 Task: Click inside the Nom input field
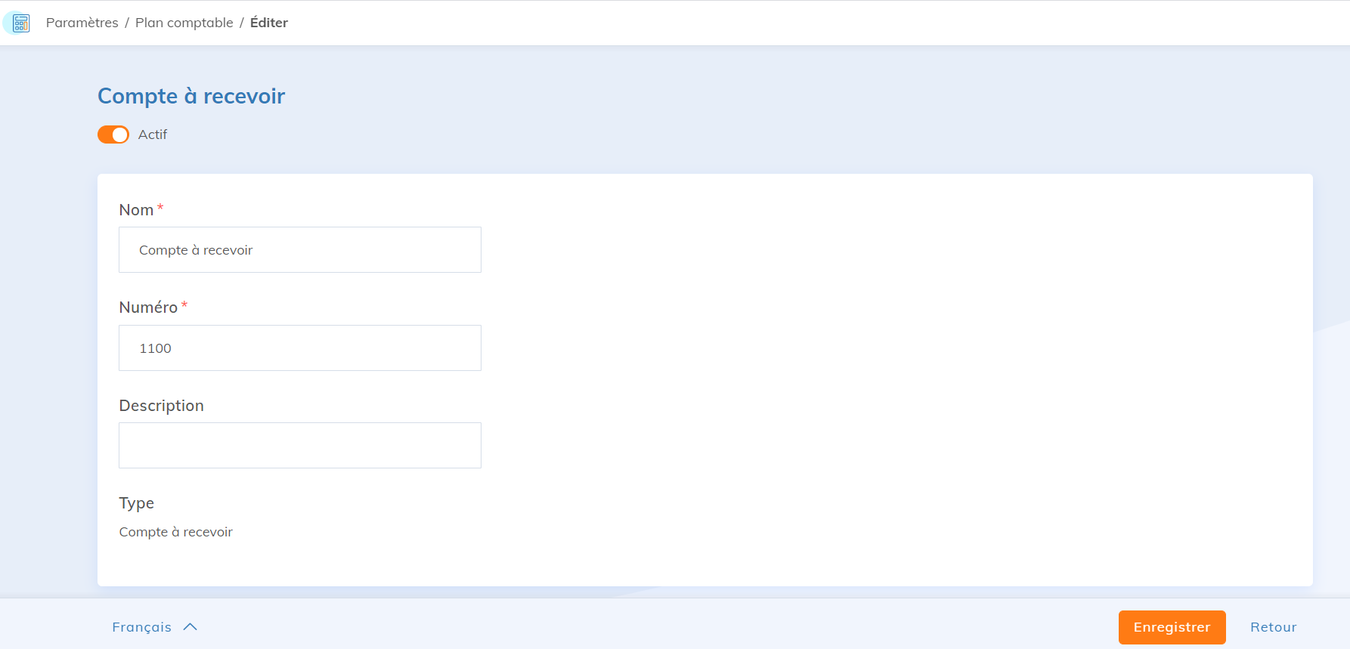299,249
